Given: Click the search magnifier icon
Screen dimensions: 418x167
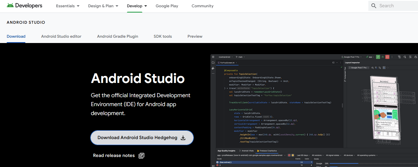Looking at the screenshot, I should (374, 6).
